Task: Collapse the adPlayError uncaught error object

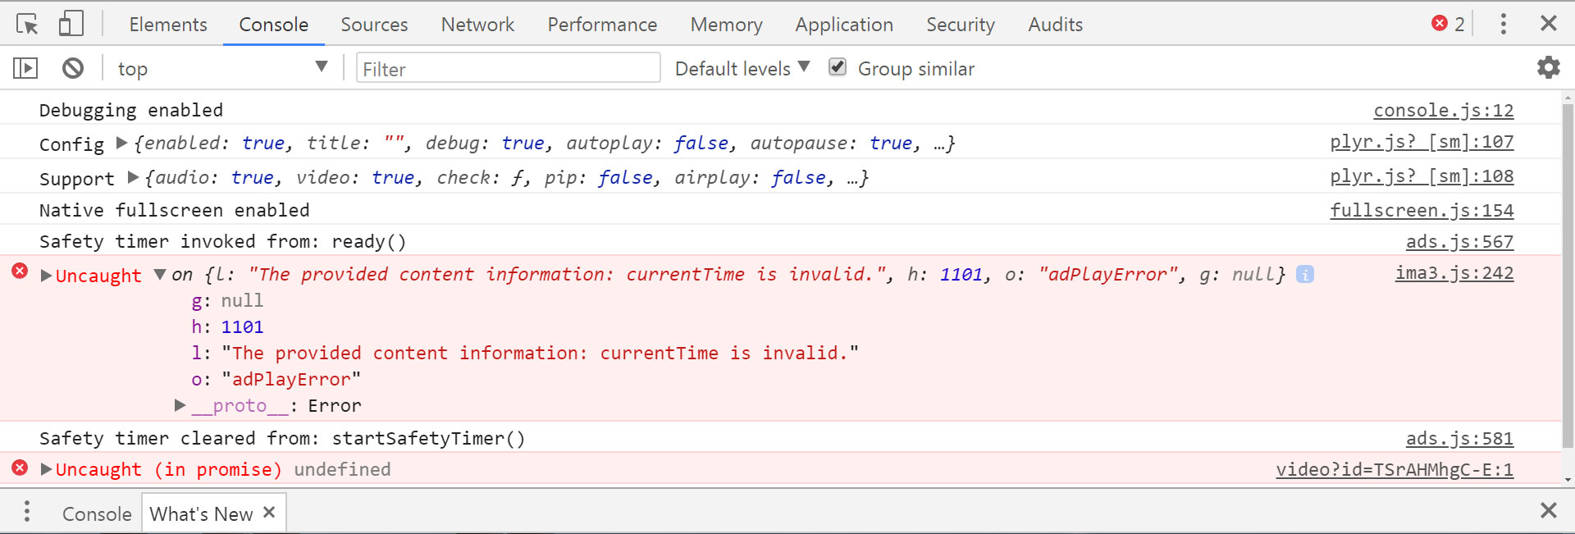Action: 161,276
